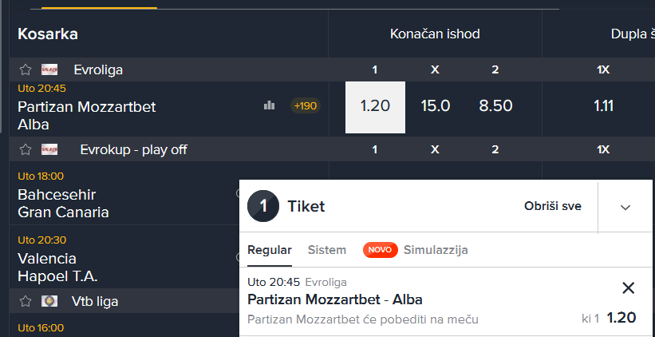655x337 pixels.
Task: Switch to the Sistem tab
Action: point(327,250)
